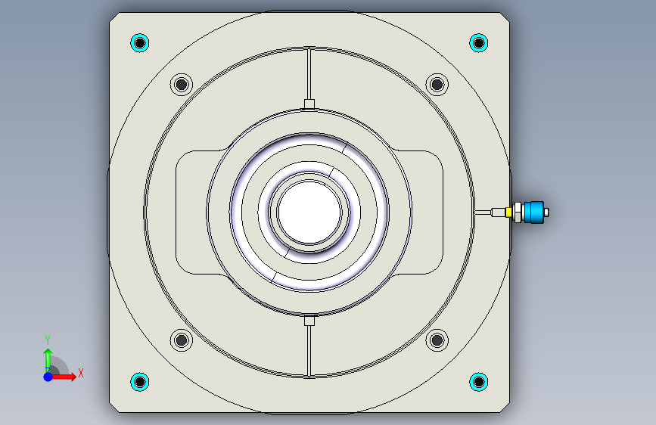Click the white tip at the fitting's outer end
The height and width of the screenshot is (425, 656).
click(x=546, y=212)
